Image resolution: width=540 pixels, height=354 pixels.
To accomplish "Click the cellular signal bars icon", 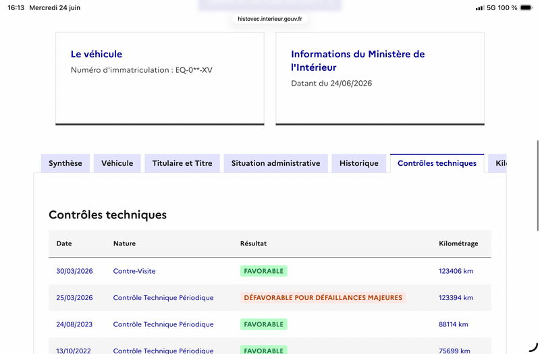I will [x=480, y=7].
